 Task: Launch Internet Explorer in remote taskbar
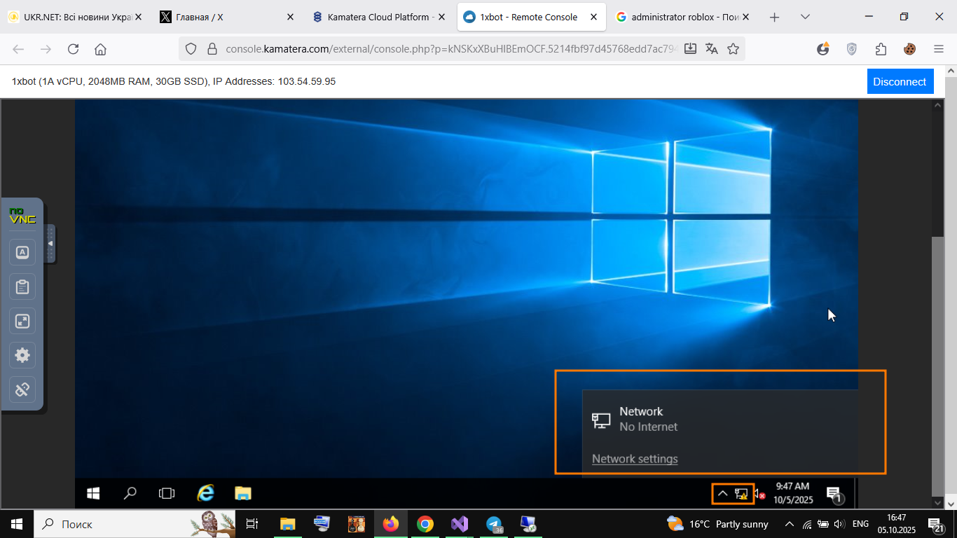[x=205, y=493]
